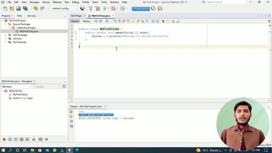Click the Source view button
Image resolution: width=272 pixels, height=153 pixels.
[x=75, y=21]
